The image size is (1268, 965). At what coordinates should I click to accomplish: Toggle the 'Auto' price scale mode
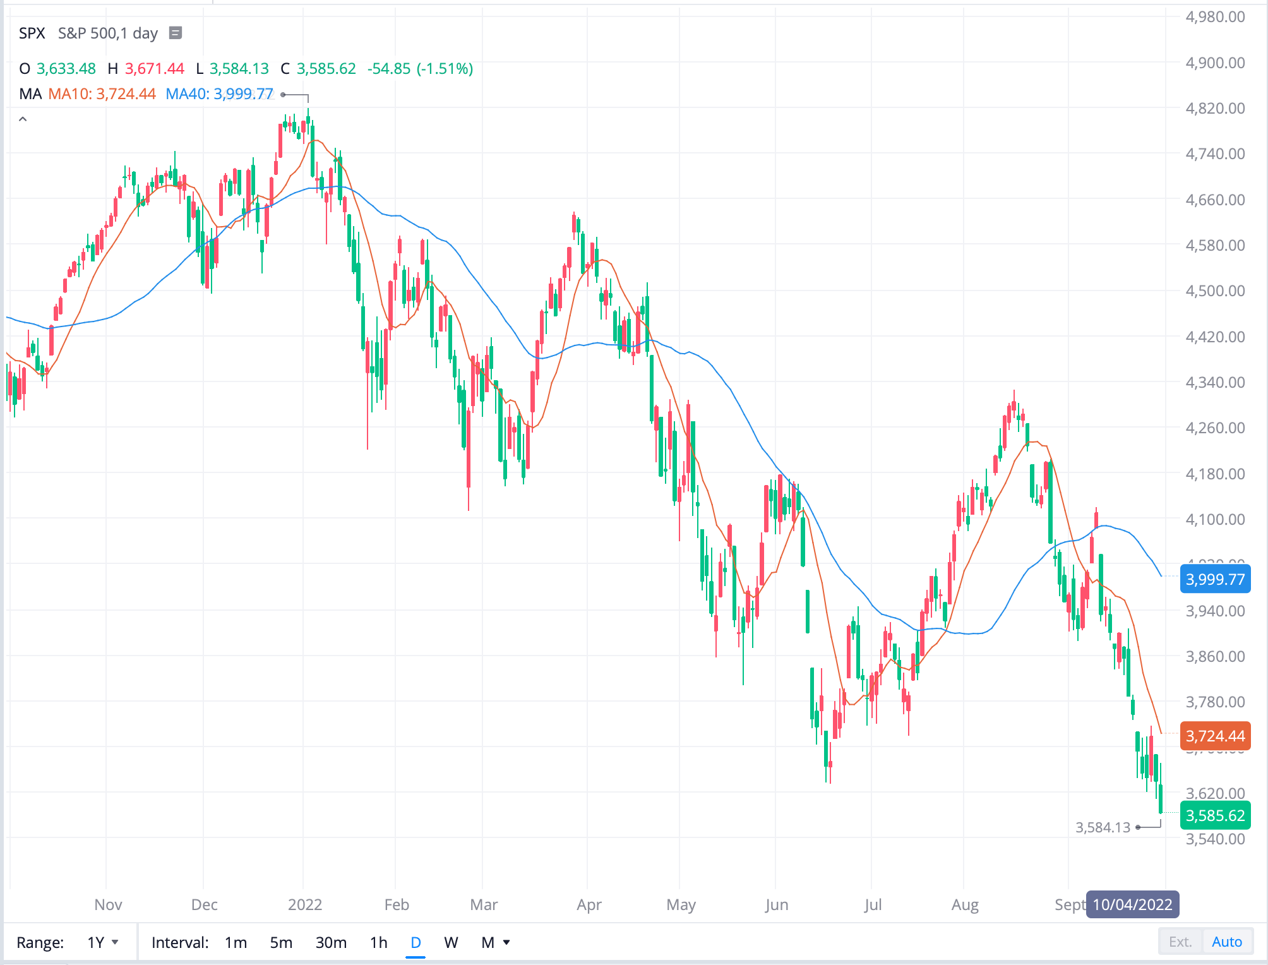[1227, 941]
